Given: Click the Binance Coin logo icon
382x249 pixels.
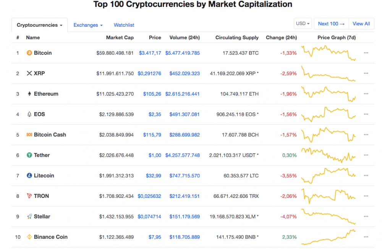Looking at the screenshot, I should pyautogui.click(x=29, y=237).
